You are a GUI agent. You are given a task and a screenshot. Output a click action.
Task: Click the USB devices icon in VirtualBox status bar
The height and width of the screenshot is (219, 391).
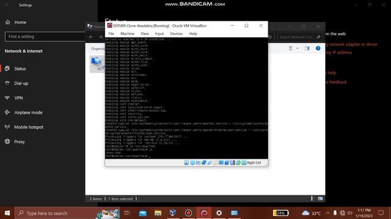tap(210, 162)
